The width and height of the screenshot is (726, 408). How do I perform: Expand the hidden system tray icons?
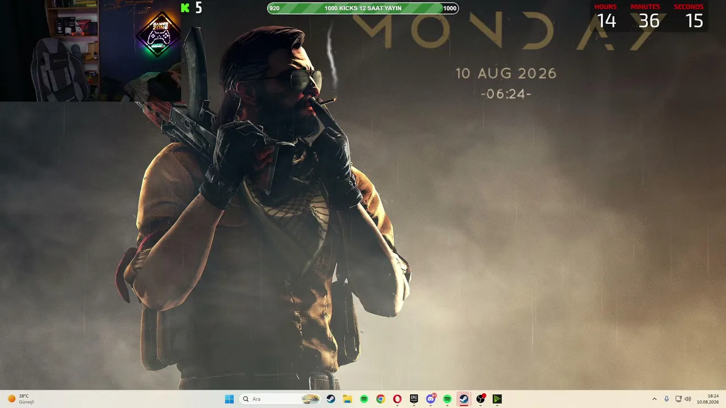[x=654, y=399]
